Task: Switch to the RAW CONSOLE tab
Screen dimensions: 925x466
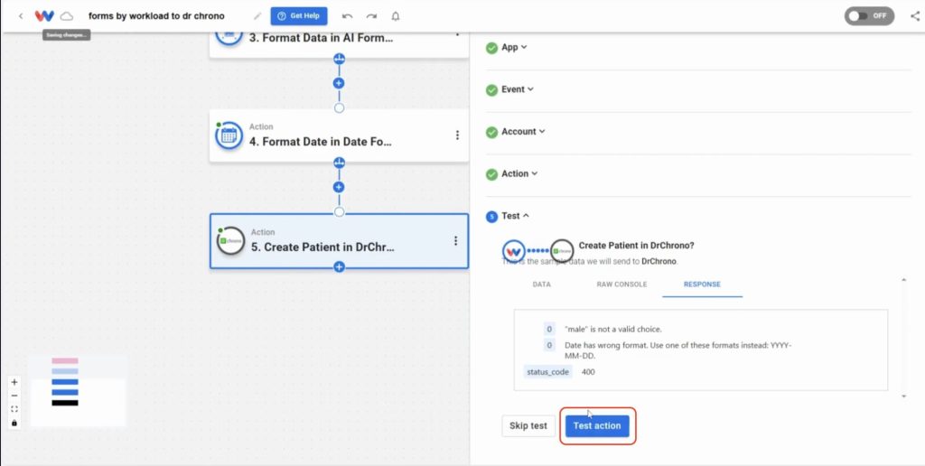Action: (621, 284)
